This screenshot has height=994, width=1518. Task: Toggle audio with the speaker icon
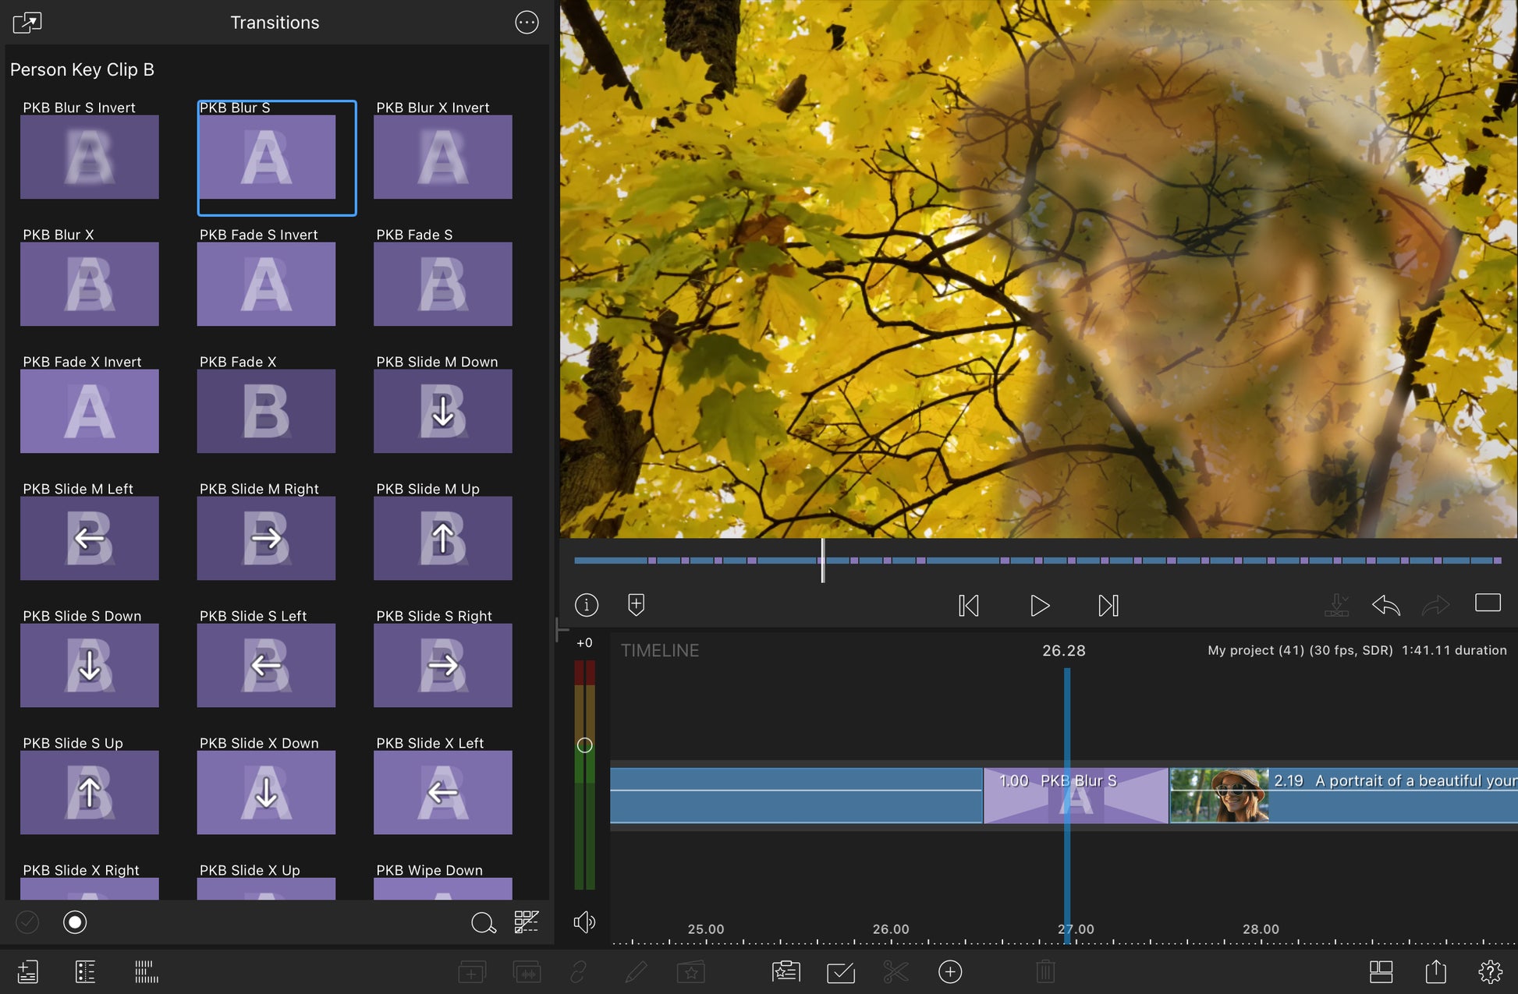(x=584, y=923)
